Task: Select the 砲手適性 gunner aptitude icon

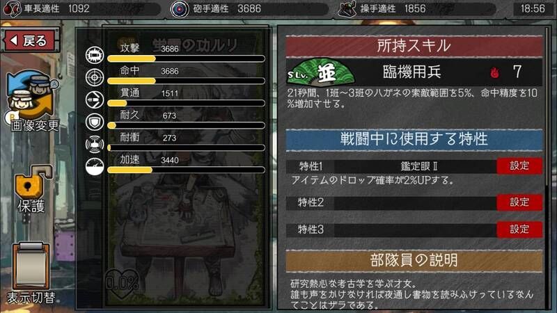Action: (180, 9)
